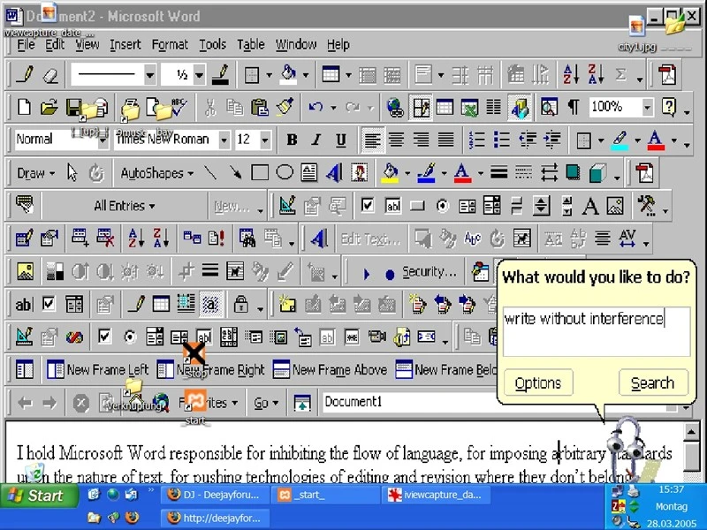
Task: Click Search in the Assistant balloon
Action: click(653, 382)
